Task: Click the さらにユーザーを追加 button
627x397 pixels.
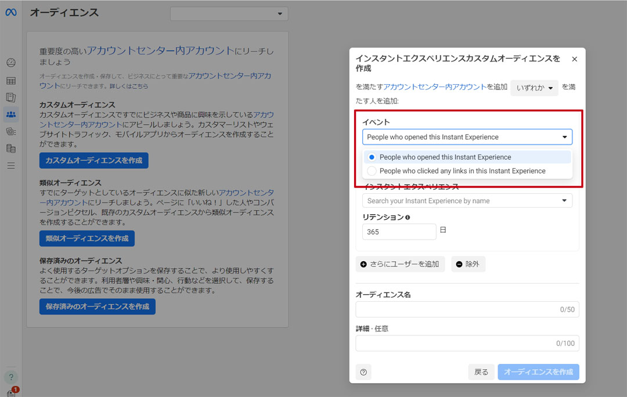Action: click(x=400, y=264)
